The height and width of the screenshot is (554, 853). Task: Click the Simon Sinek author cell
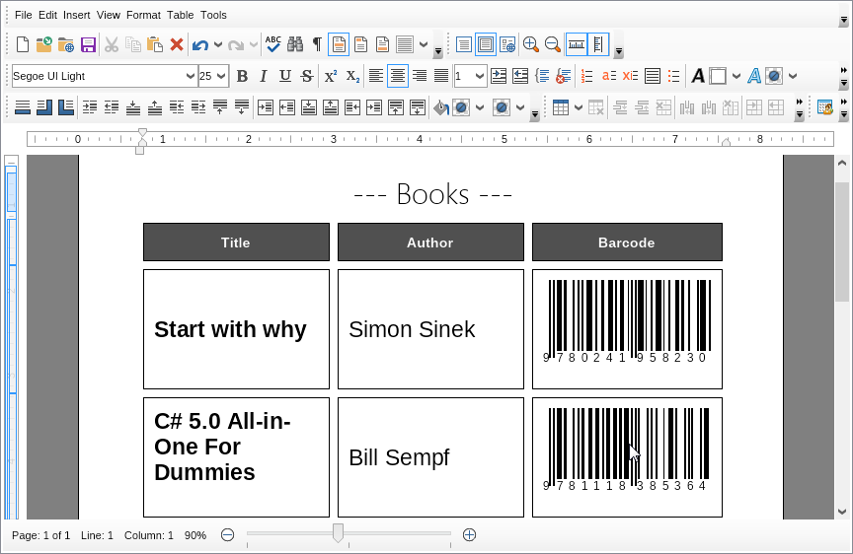[430, 329]
